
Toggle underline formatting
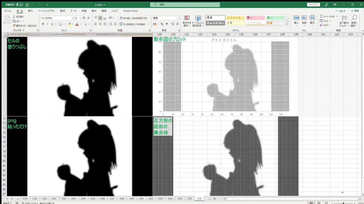click(52, 24)
